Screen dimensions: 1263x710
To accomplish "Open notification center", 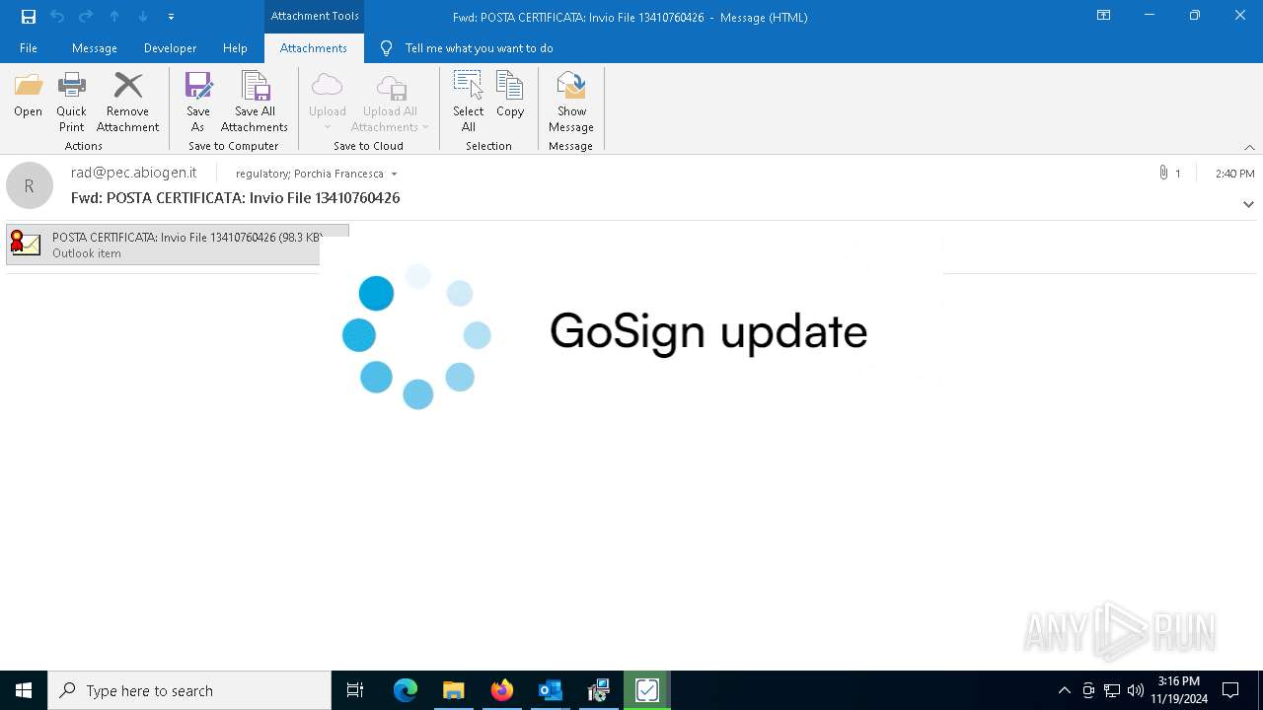I will tap(1230, 690).
